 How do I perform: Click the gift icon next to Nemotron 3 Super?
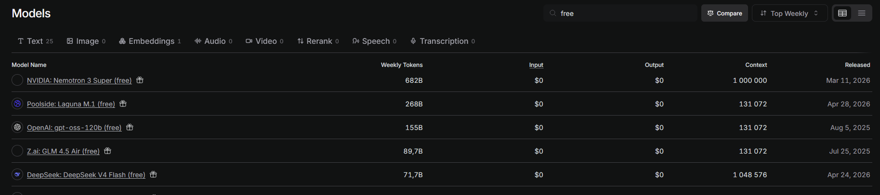[140, 80]
